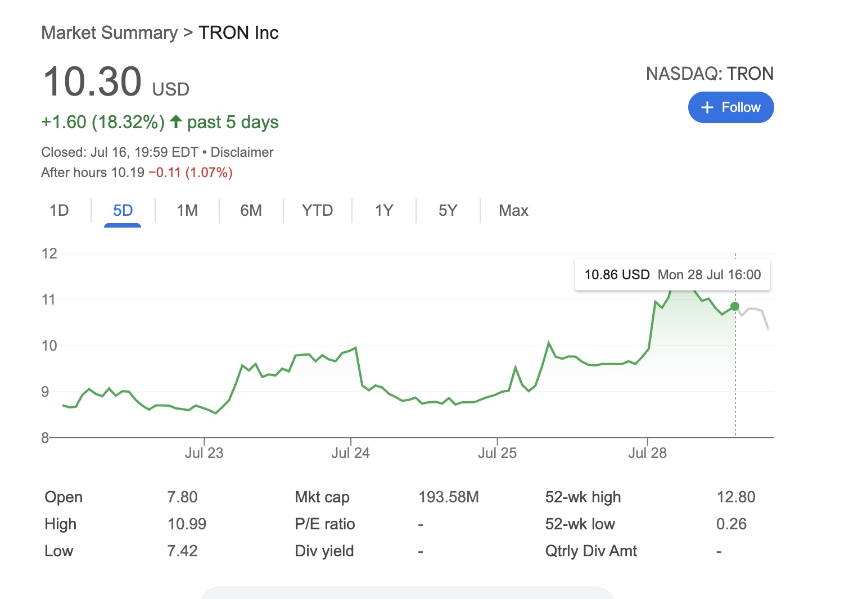The width and height of the screenshot is (849, 599).
Task: Click the P/E ratio label
Action: [x=325, y=524]
